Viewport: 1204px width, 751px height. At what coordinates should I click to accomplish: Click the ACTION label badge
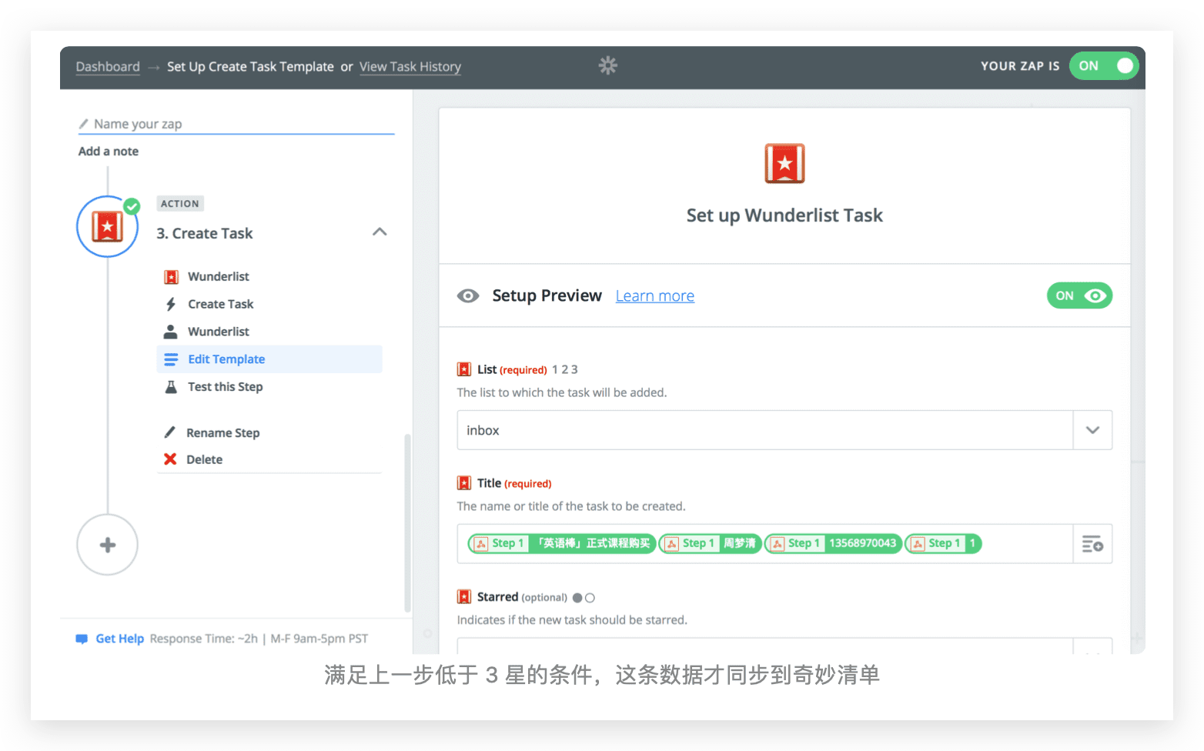180,204
